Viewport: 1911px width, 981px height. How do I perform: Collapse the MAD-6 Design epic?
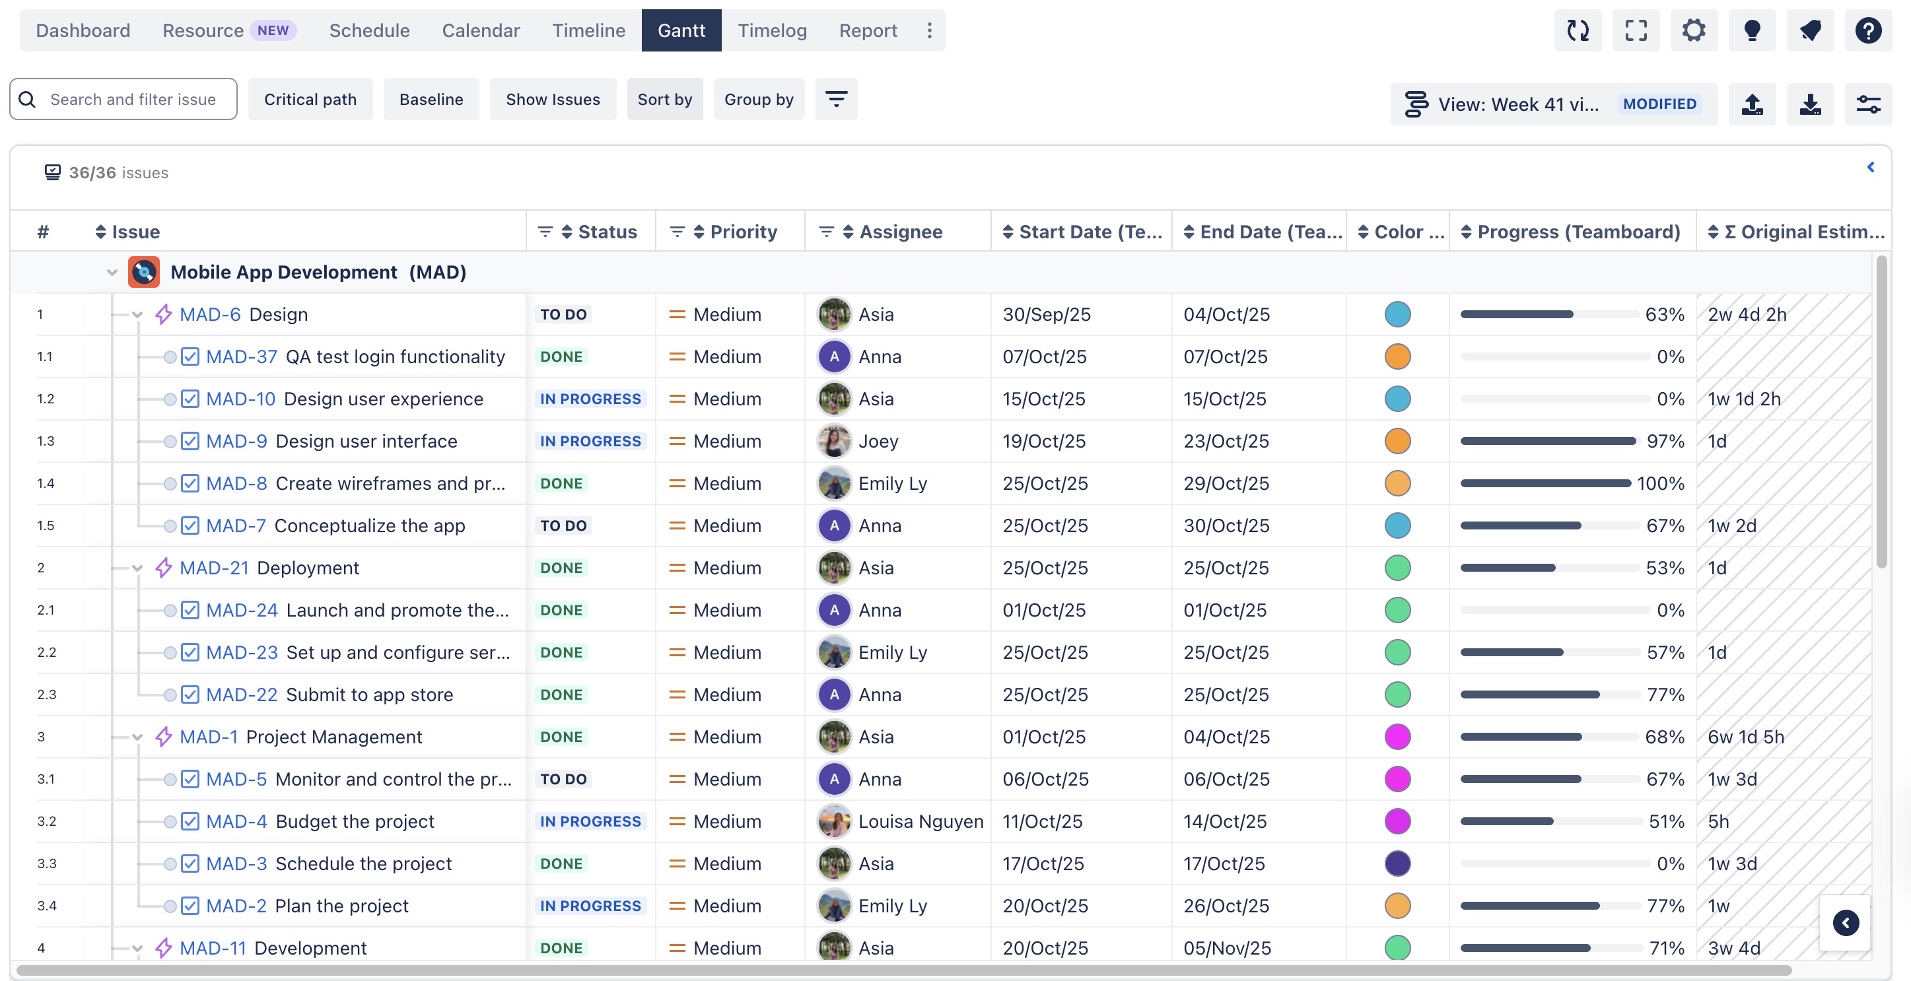point(137,314)
